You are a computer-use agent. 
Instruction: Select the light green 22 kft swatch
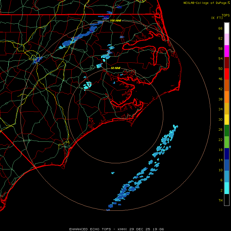click(227, 142)
